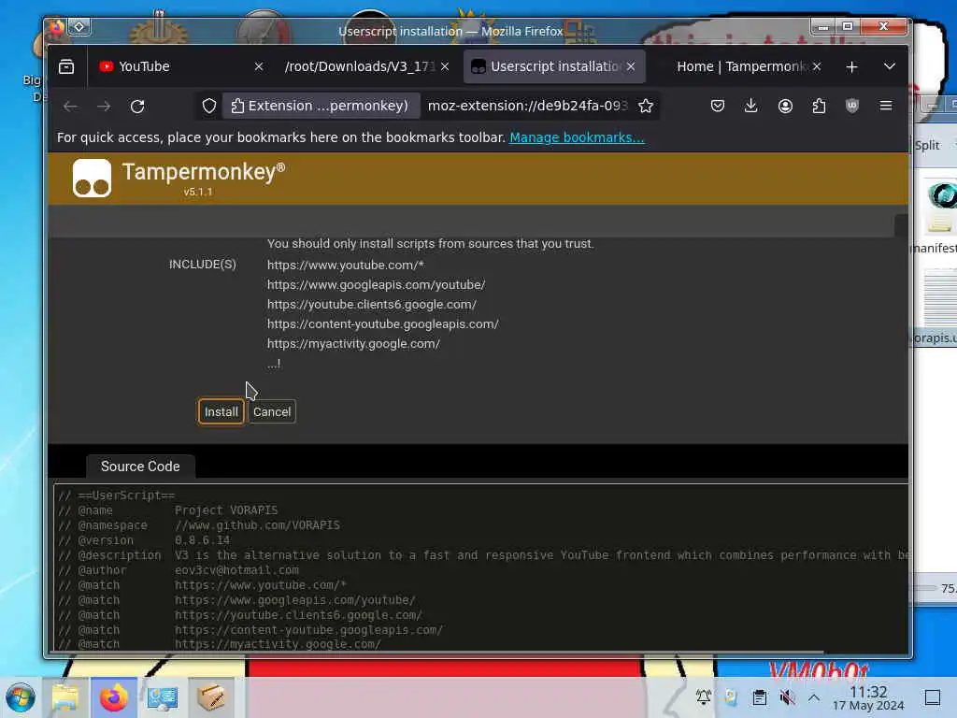The height and width of the screenshot is (718, 957).
Task: Close the Home | Tampermonkey tab
Action: point(817,66)
